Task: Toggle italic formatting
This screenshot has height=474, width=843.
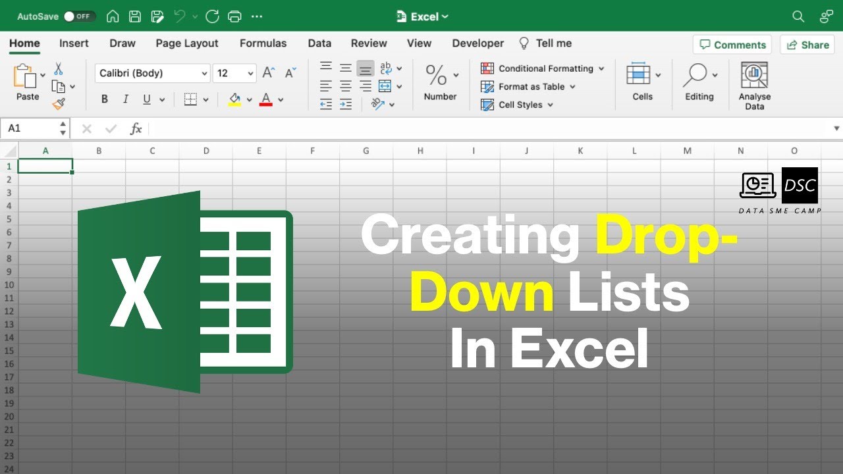Action: click(x=125, y=99)
